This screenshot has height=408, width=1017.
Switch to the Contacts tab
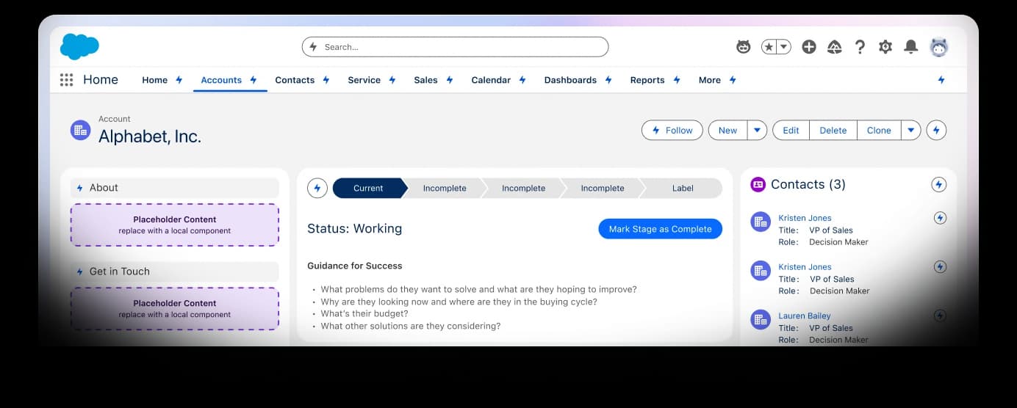click(295, 80)
